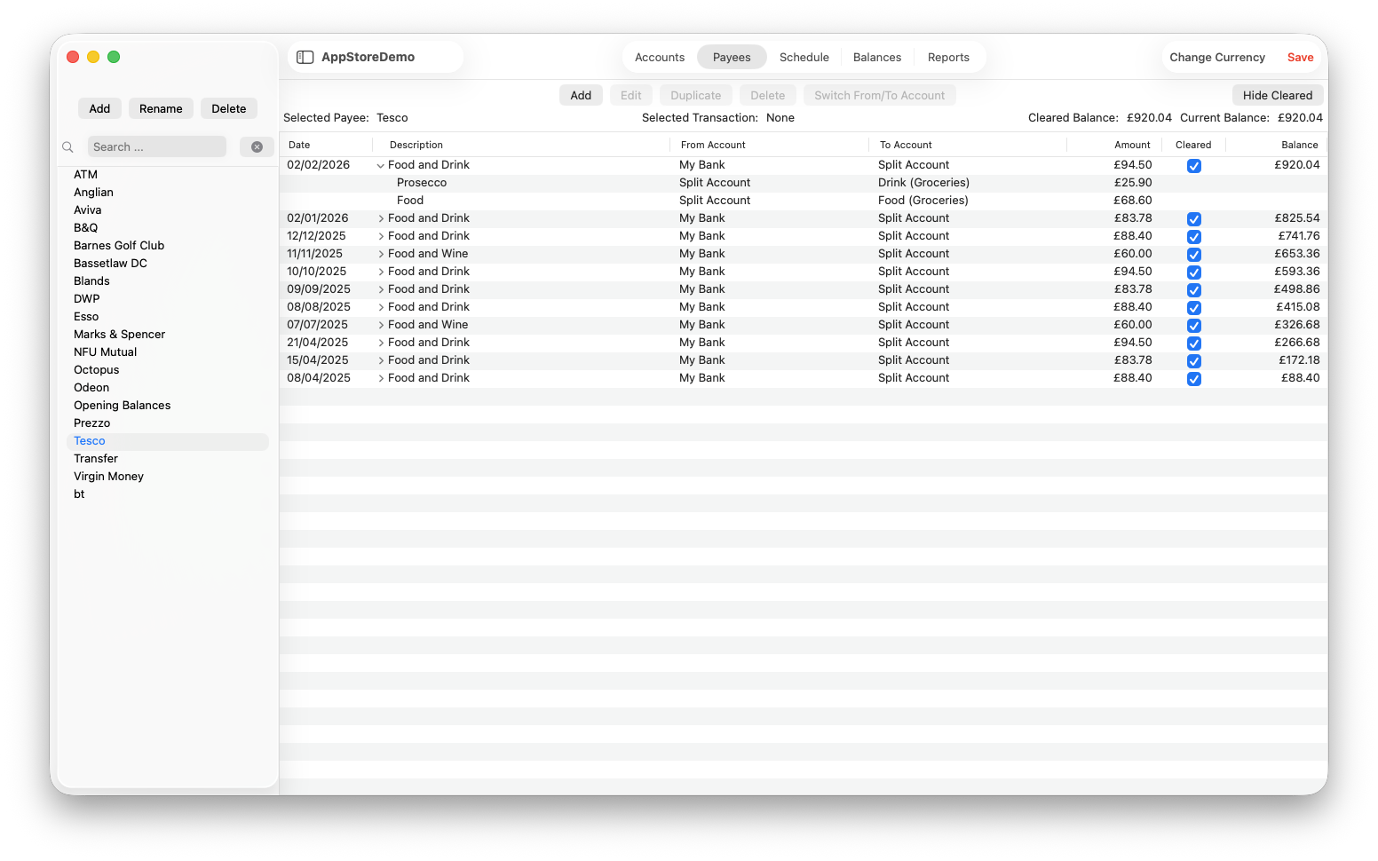The height and width of the screenshot is (861, 1378).
Task: Select Marks & Spencer payee in sidebar
Action: point(119,335)
